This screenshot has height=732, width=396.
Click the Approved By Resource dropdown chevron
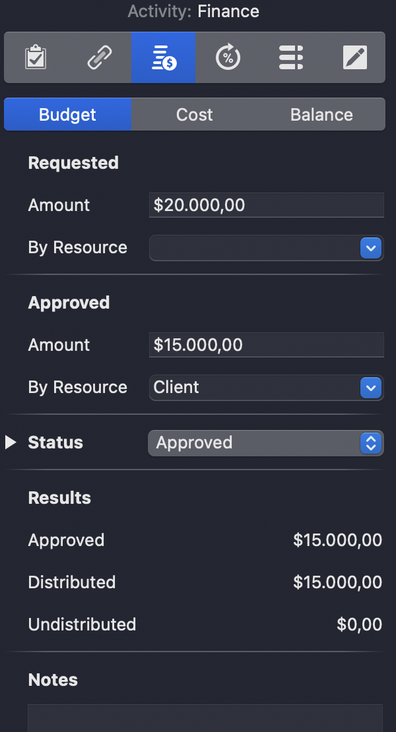[370, 388]
